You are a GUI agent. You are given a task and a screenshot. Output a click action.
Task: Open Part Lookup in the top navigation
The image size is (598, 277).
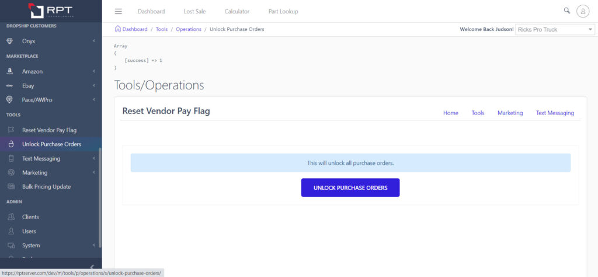[283, 12]
